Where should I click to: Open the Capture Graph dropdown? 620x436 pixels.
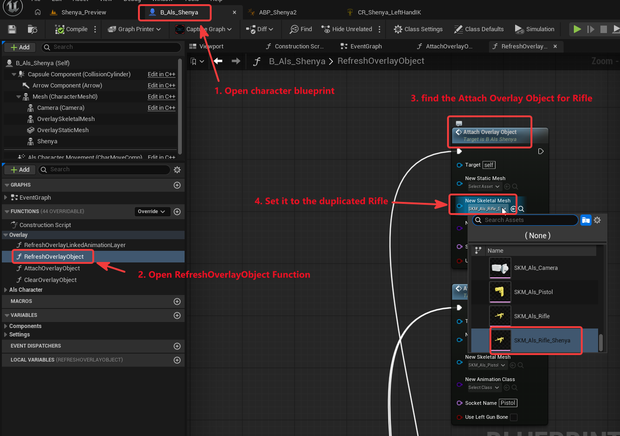tap(203, 29)
